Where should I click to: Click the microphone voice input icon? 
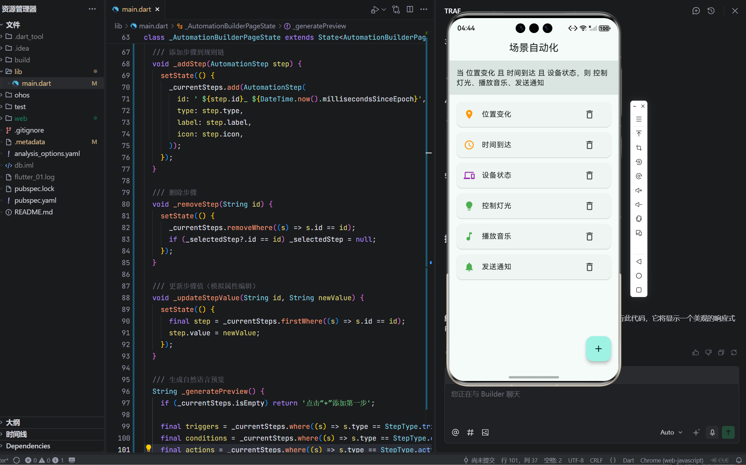tap(712, 432)
